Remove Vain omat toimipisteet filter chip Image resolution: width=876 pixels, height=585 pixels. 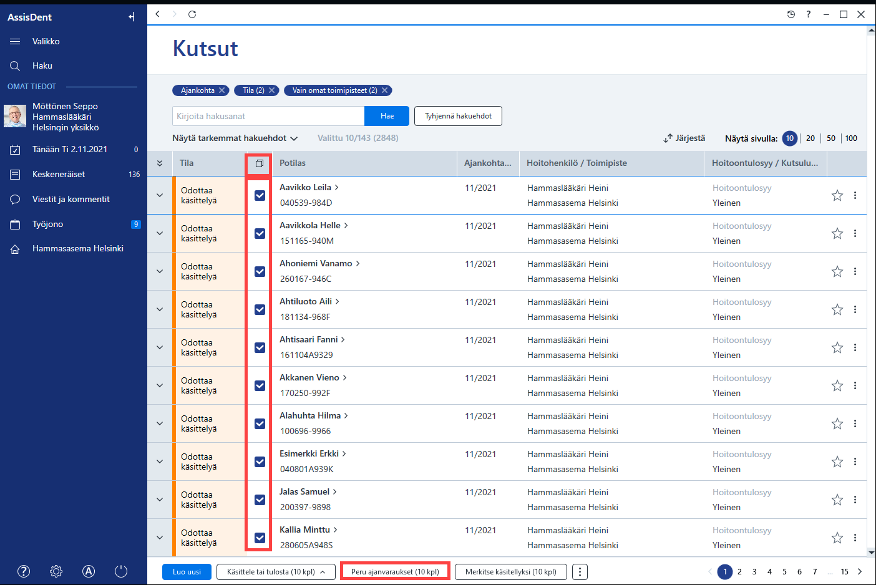coord(385,90)
